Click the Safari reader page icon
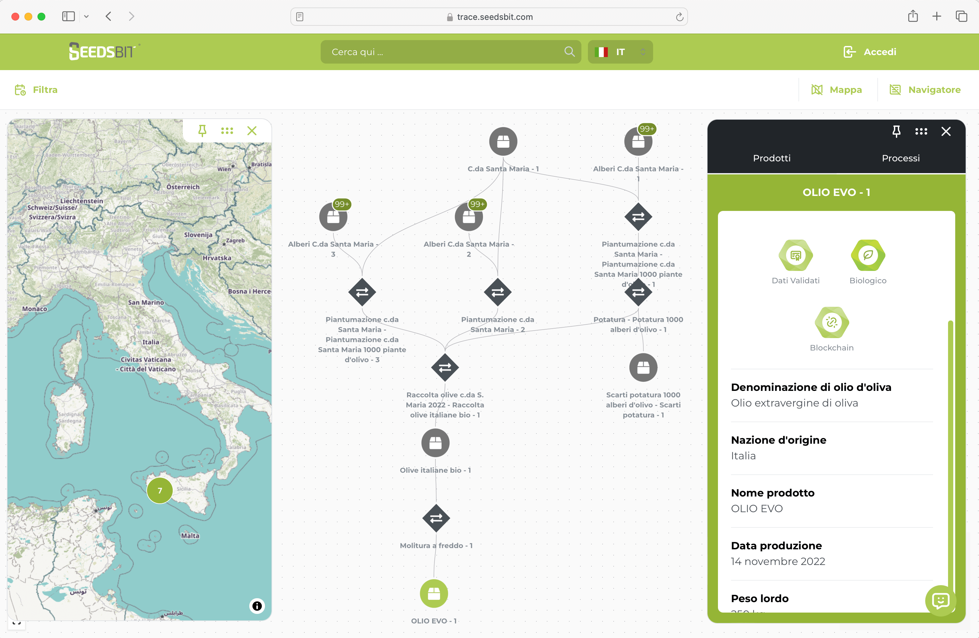 pyautogui.click(x=300, y=17)
